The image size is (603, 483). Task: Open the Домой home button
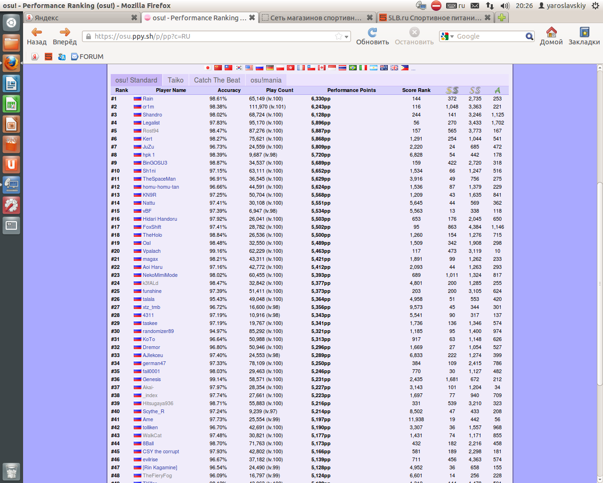point(551,36)
